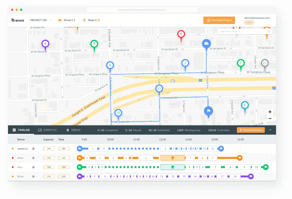
Task: Click the assign-person icon beside James La
Action: (x=34, y=149)
